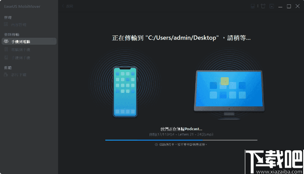Select 手機到電腦 sidebar item
This screenshot has width=304, height=174.
click(x=29, y=41)
